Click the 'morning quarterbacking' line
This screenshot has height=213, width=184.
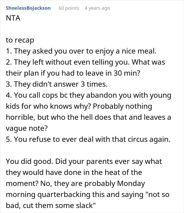coord(88,195)
